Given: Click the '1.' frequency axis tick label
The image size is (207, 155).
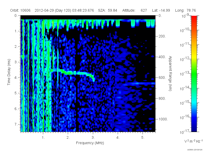Looking at the screenshot, I should (43, 138).
